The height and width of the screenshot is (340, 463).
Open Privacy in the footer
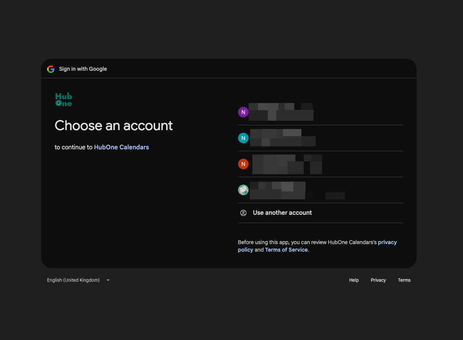click(x=378, y=280)
